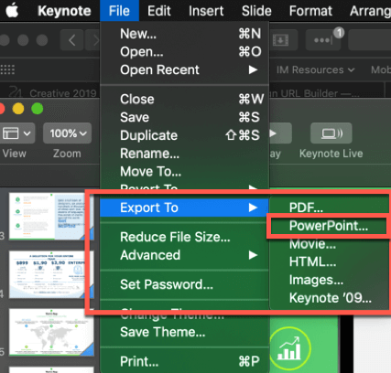This screenshot has width=391, height=373.
Task: Select slide 3 thumbnail
Action: [x=50, y=216]
